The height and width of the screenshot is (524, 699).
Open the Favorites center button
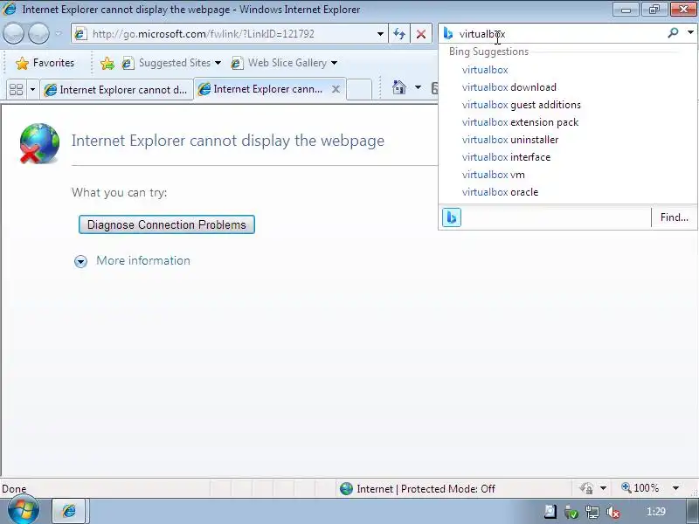click(45, 63)
